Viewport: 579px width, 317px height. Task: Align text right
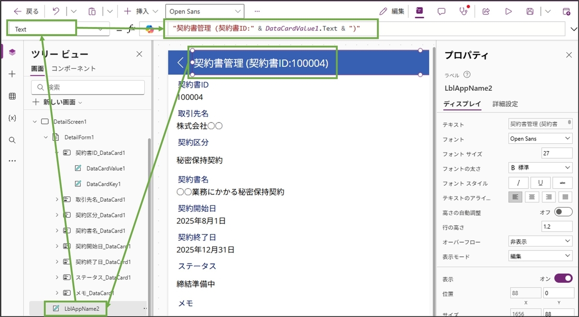(549, 197)
